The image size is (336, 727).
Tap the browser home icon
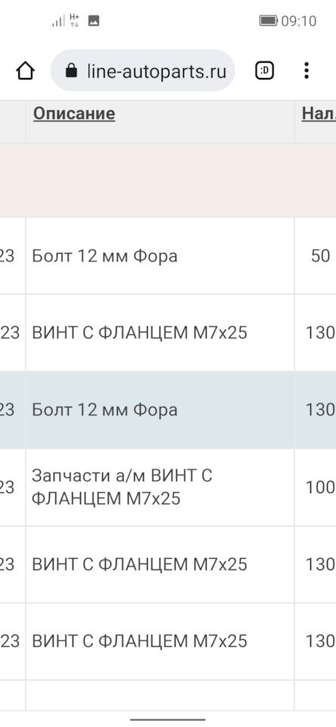click(25, 71)
